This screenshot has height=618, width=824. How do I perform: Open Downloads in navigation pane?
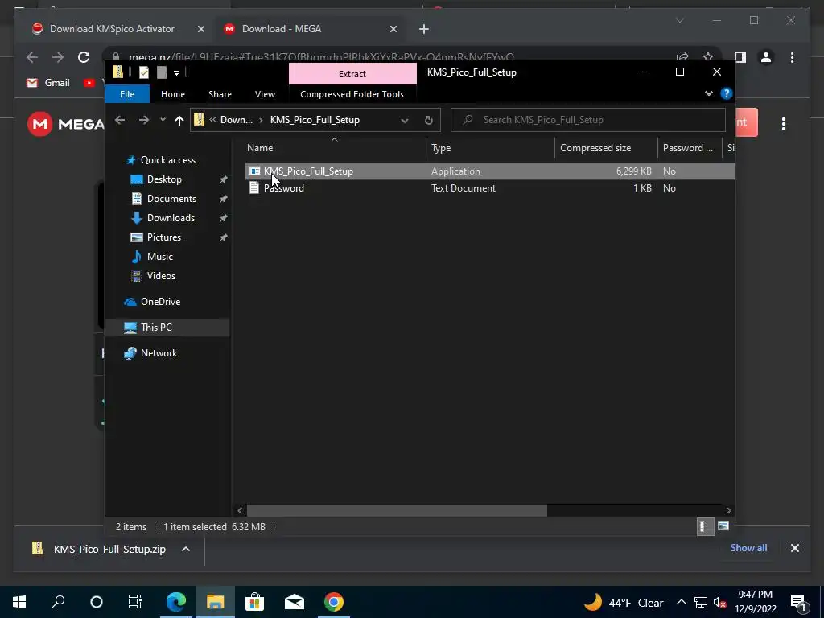point(171,218)
